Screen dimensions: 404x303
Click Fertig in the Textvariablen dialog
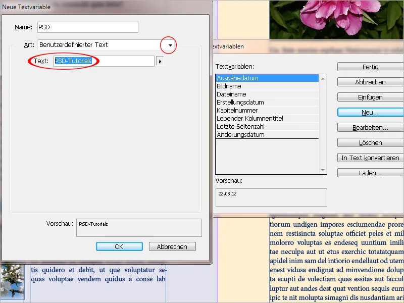point(371,67)
